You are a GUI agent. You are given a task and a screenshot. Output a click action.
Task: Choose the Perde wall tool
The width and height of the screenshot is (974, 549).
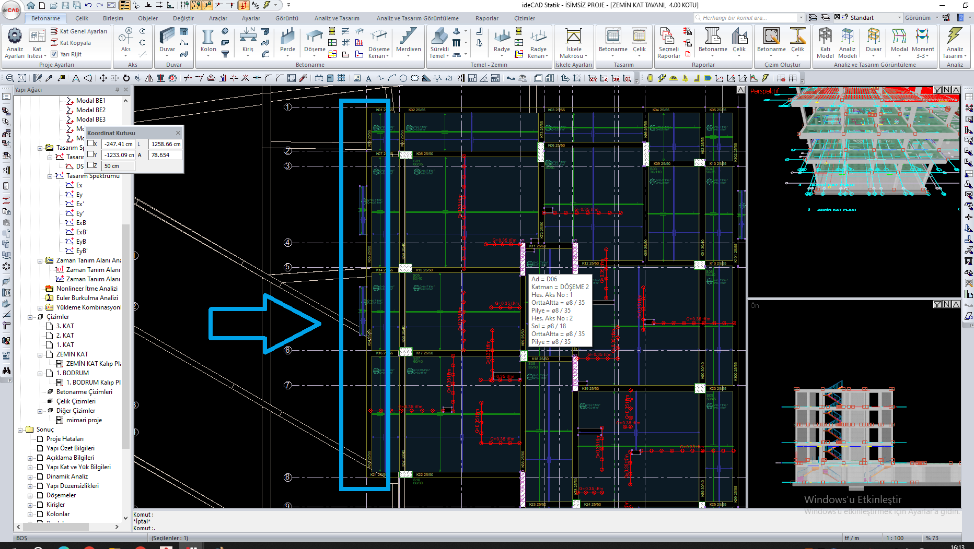(x=287, y=41)
